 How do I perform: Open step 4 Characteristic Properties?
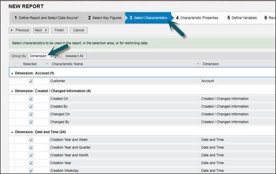click(x=197, y=18)
